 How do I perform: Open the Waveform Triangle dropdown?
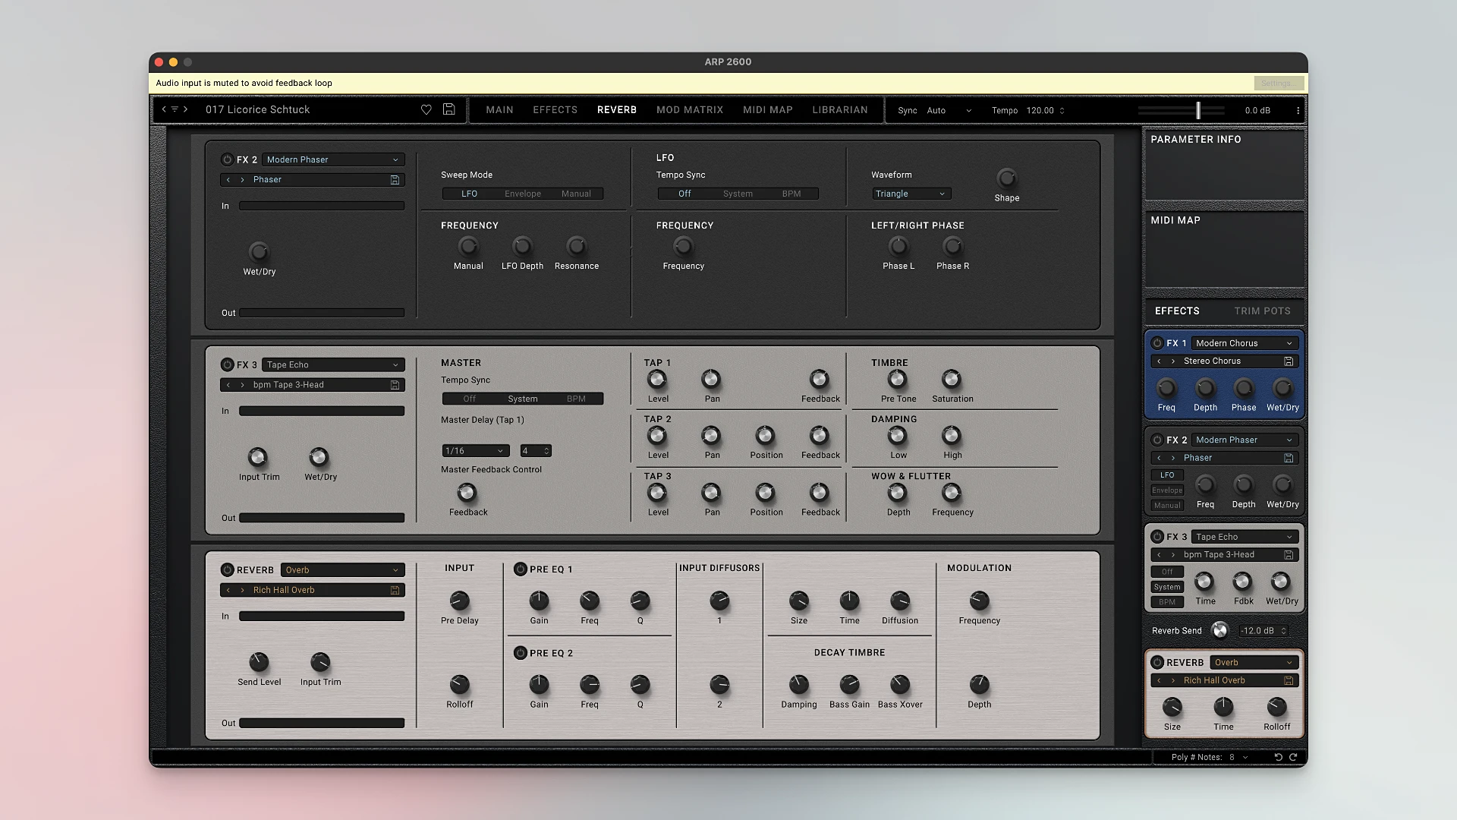(911, 194)
